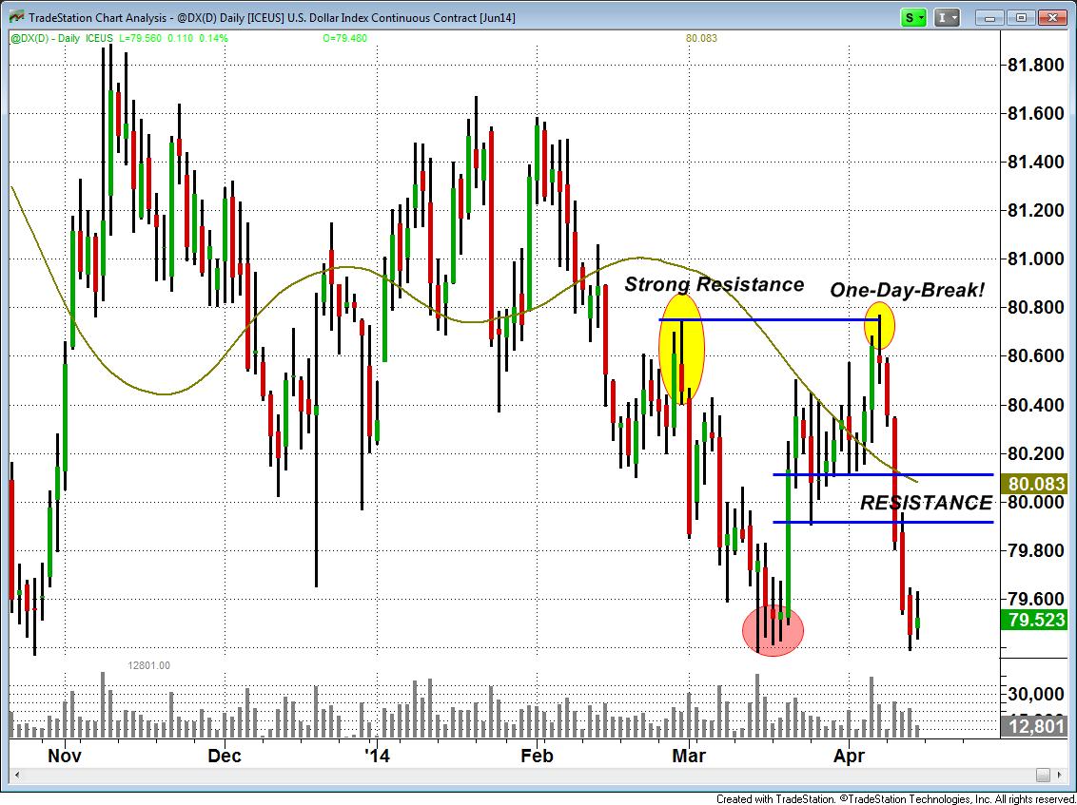Viewport: 1077px width, 805px height.
Task: Close the Chart Analysis window
Action: 1053,17
